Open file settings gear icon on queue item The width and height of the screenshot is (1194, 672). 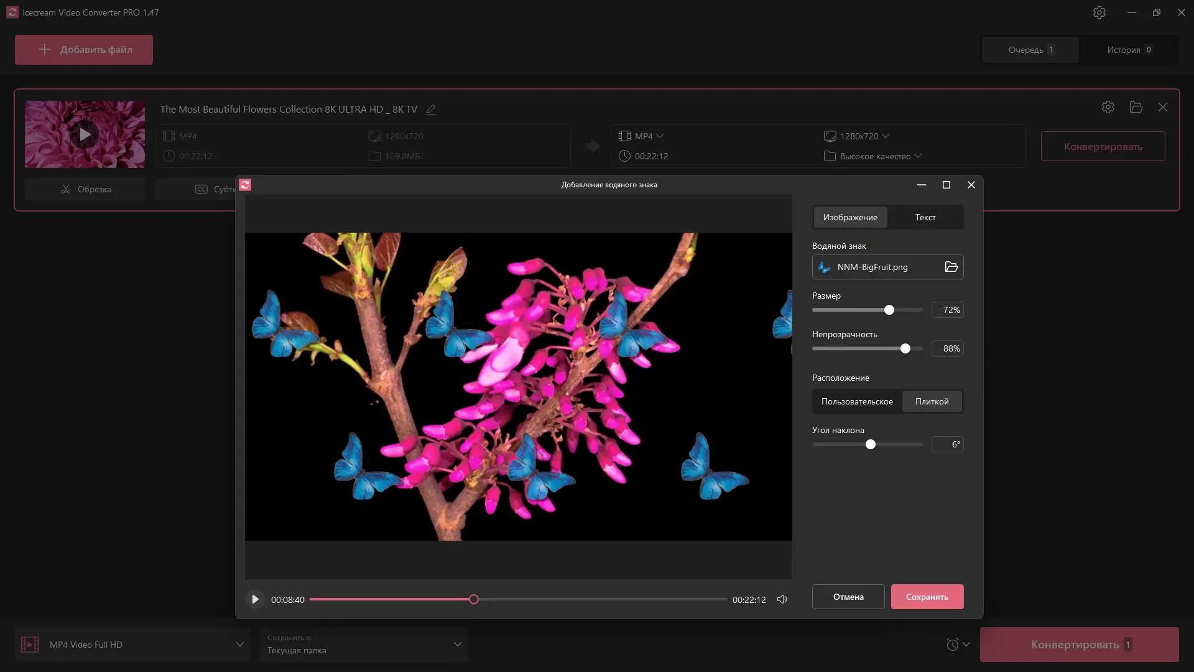point(1108,107)
